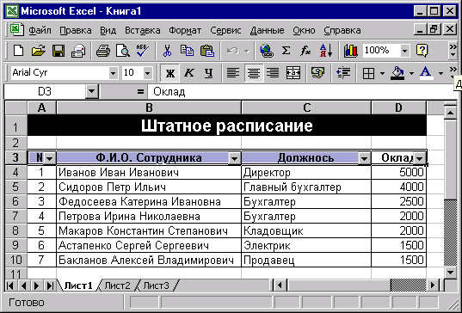Viewport: 462px width, 313px height.
Task: Open the Arial Cyr font dropdown
Action: point(114,73)
